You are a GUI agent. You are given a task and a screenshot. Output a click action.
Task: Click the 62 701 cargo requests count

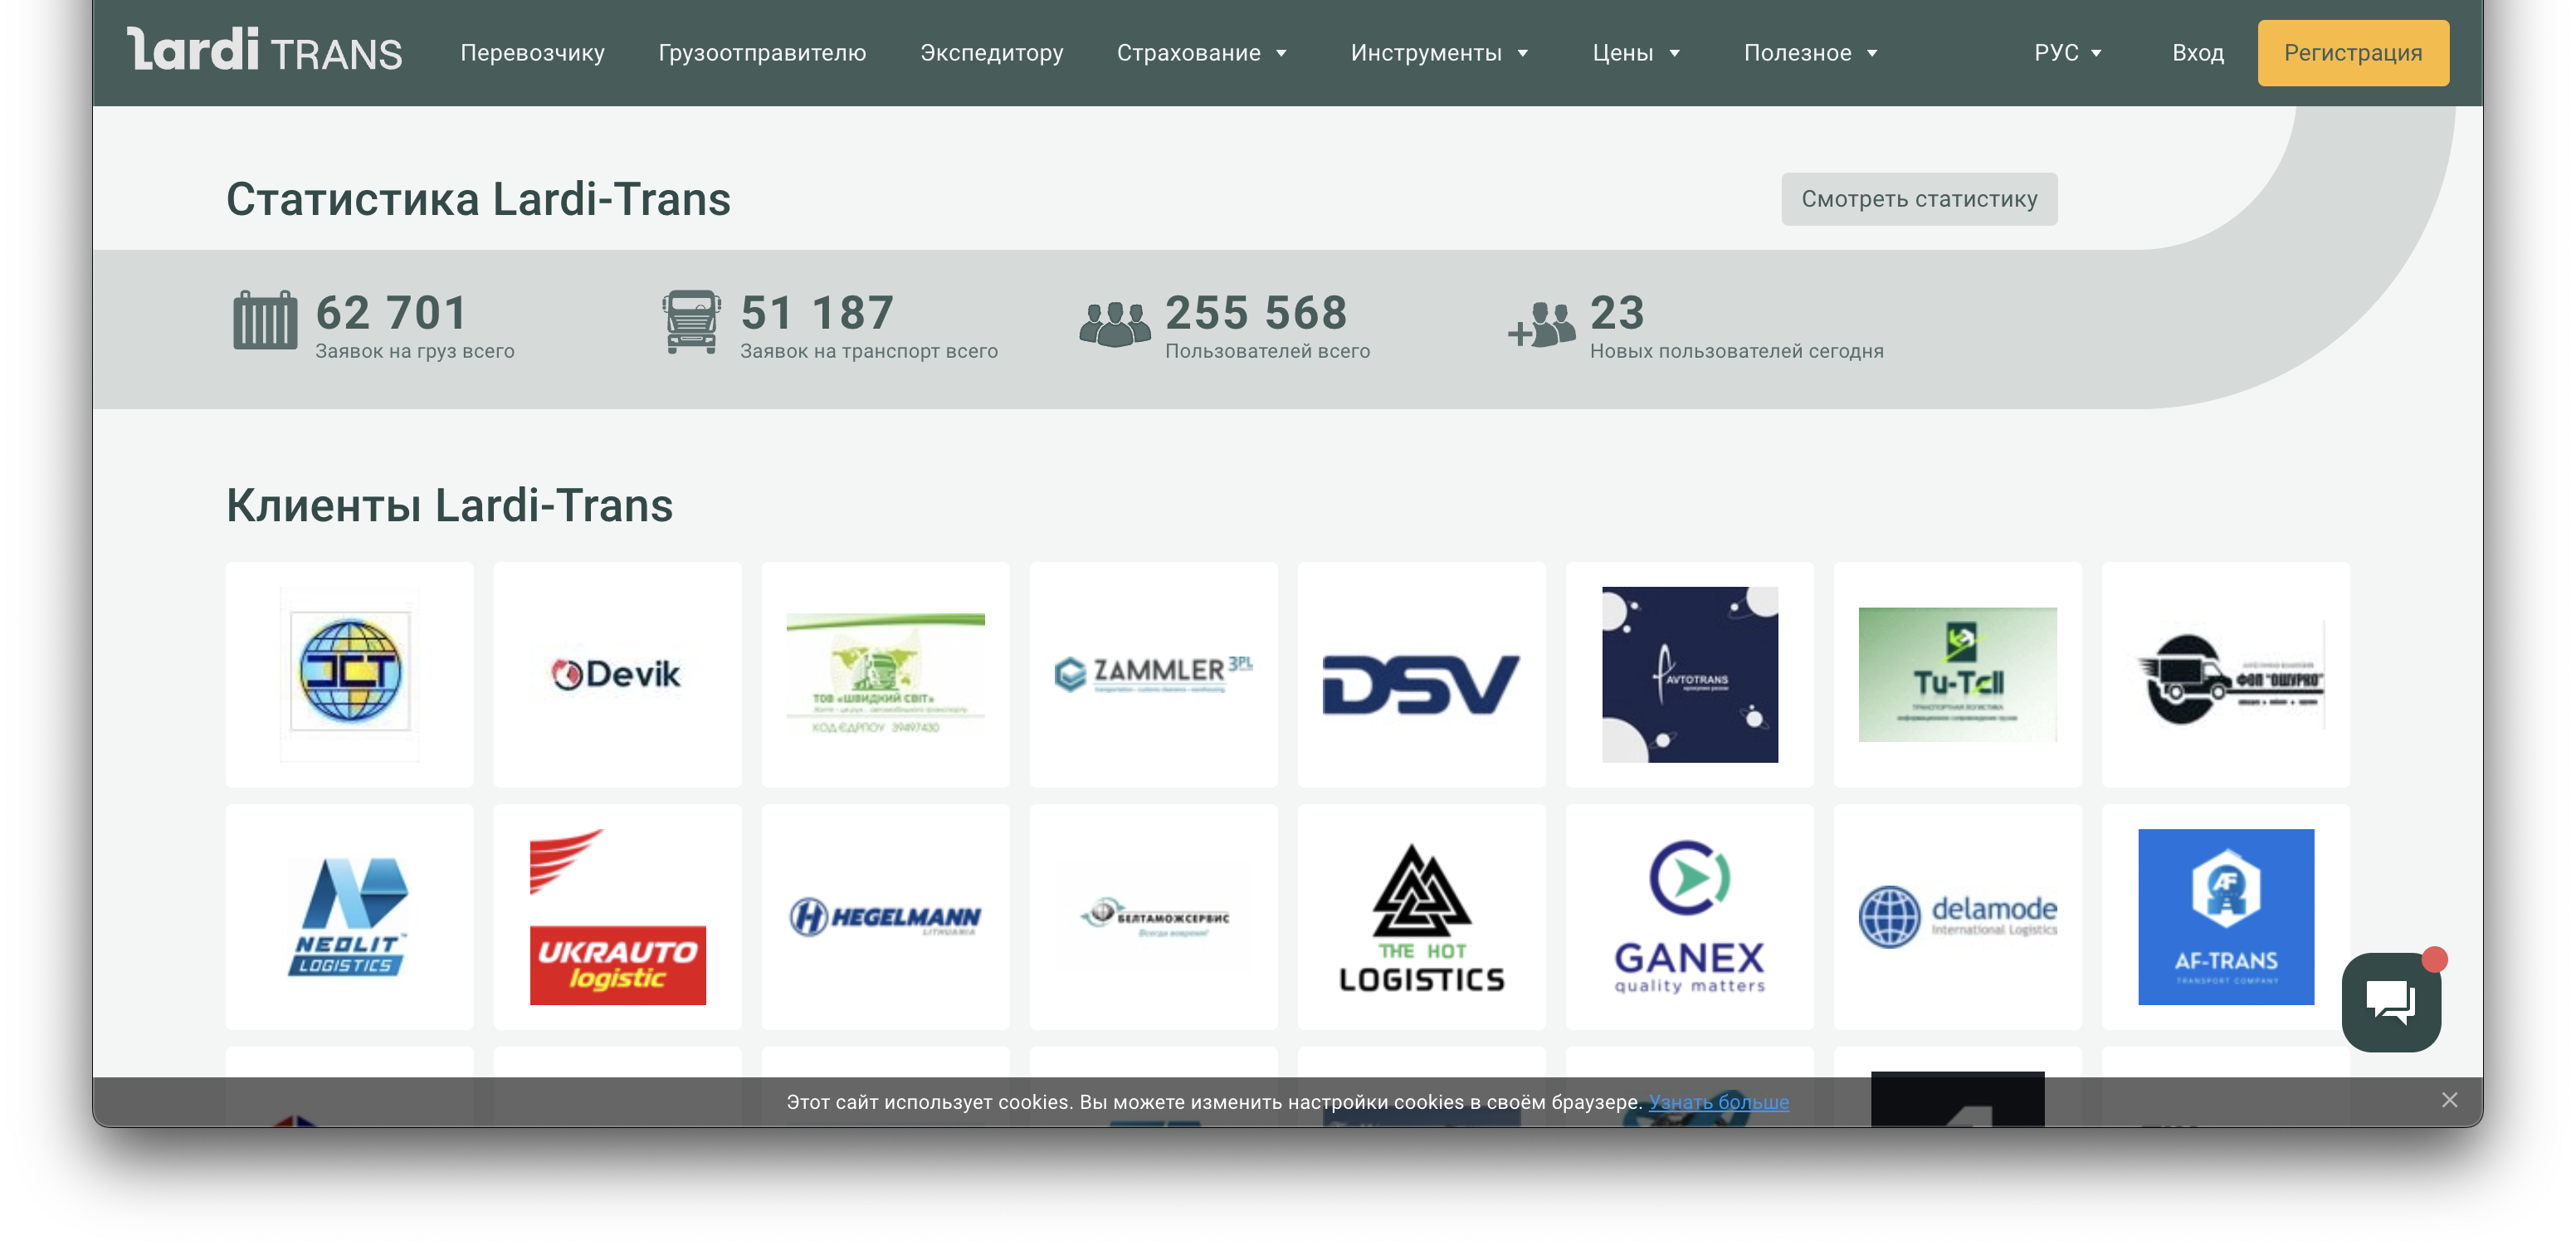click(391, 313)
